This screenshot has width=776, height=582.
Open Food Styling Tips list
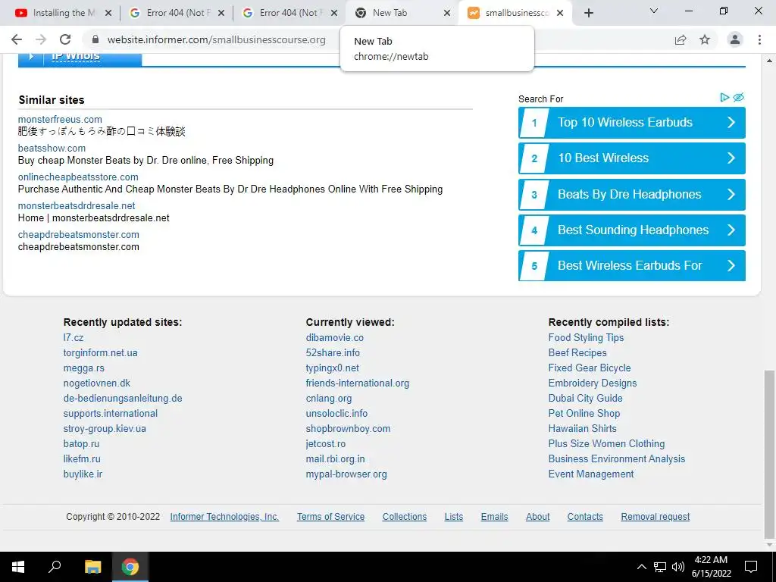point(586,337)
